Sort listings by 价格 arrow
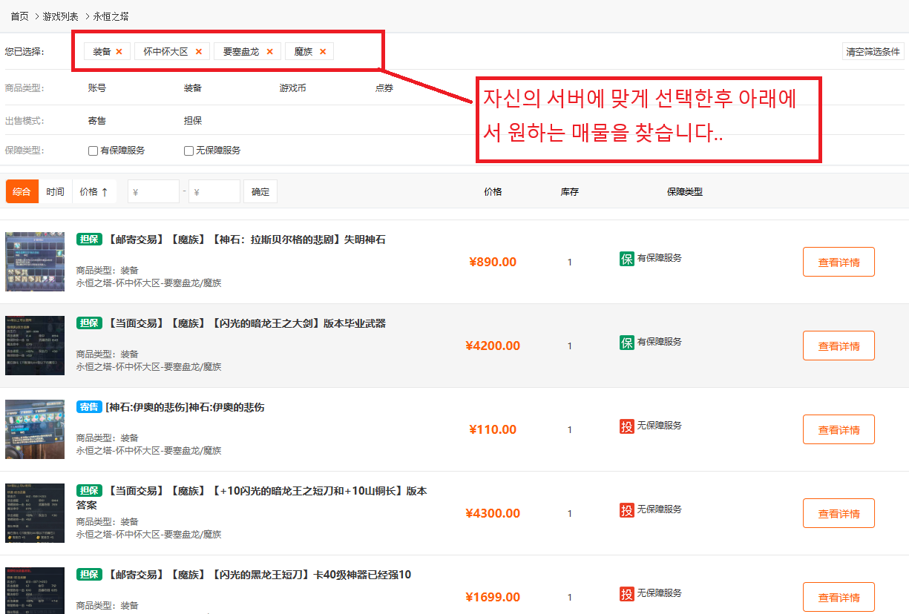 (94, 192)
